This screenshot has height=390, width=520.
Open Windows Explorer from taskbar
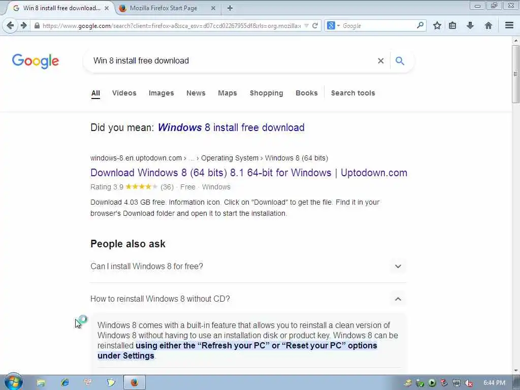pos(41,383)
